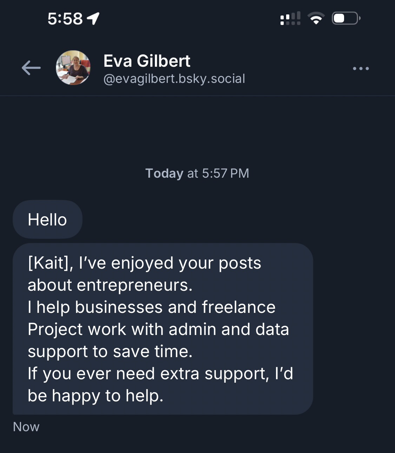Tap the "support to save time." line
This screenshot has height=453, width=395.
[110, 352]
